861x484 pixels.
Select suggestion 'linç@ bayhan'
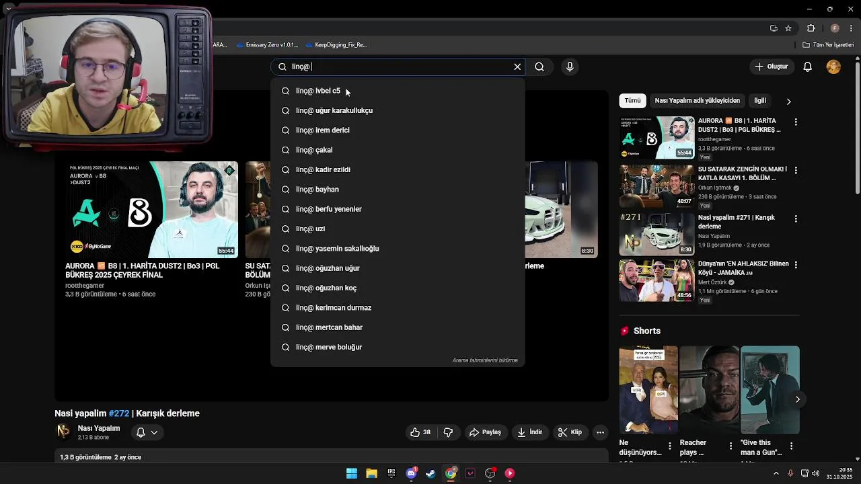click(x=398, y=189)
